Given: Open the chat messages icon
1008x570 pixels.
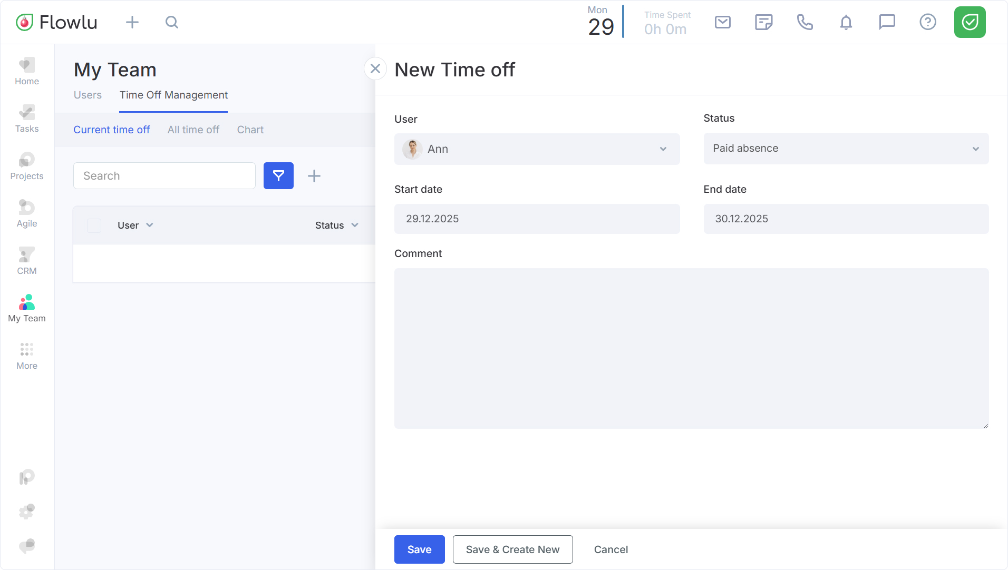Looking at the screenshot, I should coord(887,22).
